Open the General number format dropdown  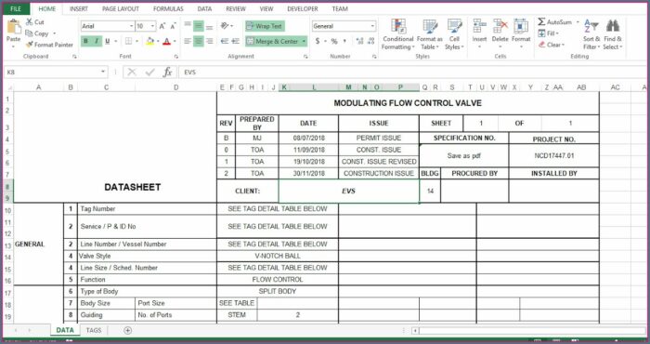tap(372, 26)
